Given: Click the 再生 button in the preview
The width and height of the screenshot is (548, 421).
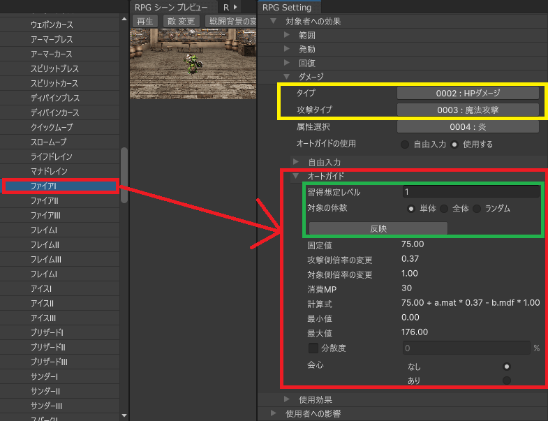Looking at the screenshot, I should click(x=145, y=21).
